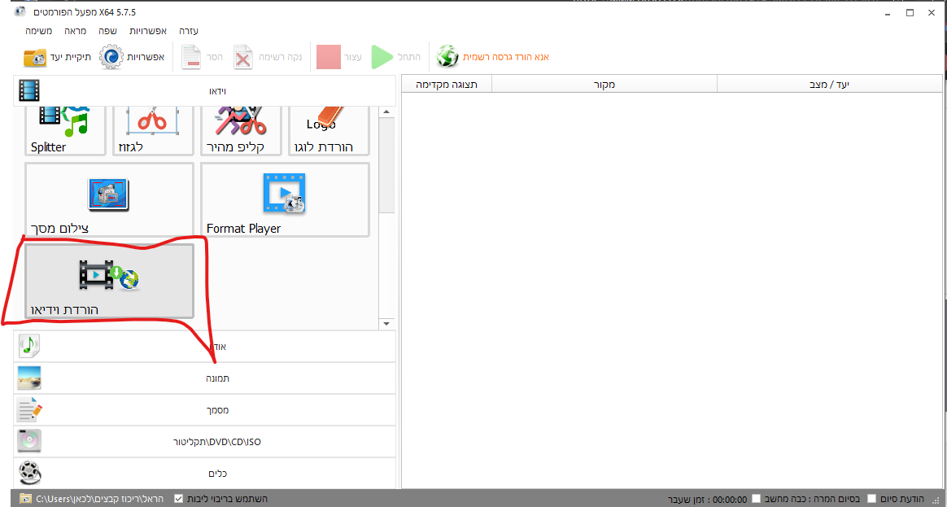Open the לגזוז crop tool
The image size is (947, 507).
click(152, 130)
